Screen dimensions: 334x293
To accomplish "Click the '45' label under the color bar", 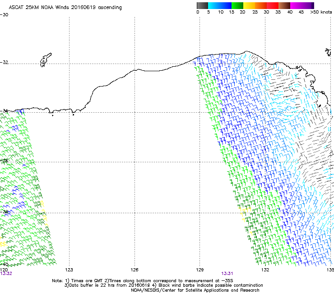I will tap(301, 12).
